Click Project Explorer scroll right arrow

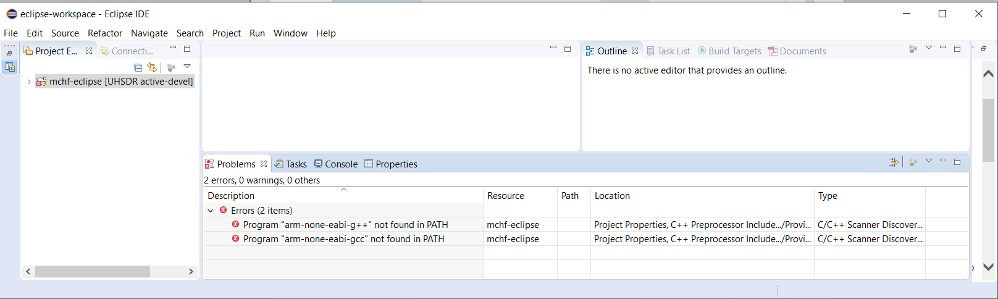[191, 271]
